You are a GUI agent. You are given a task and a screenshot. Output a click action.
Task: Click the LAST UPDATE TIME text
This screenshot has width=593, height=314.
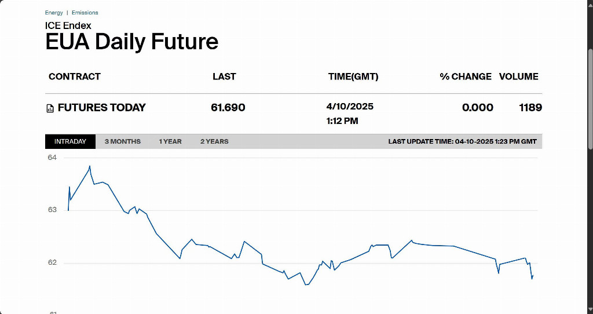[462, 141]
